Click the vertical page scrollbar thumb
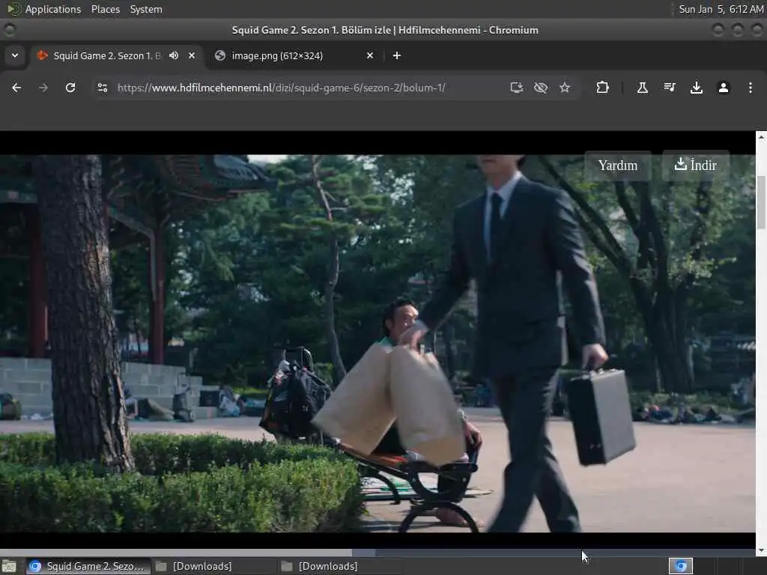Image resolution: width=767 pixels, height=575 pixels. point(761,202)
